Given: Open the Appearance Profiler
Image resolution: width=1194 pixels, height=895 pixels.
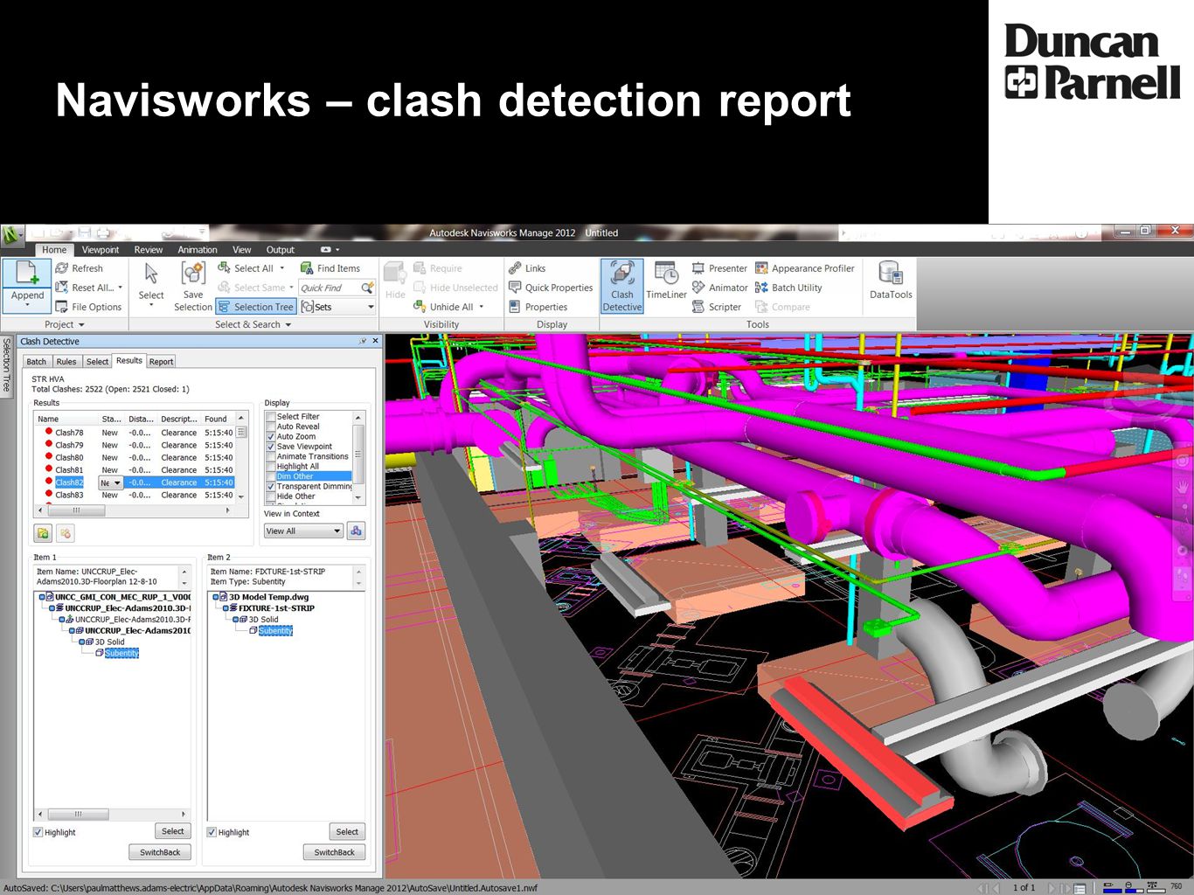Looking at the screenshot, I should 805,268.
